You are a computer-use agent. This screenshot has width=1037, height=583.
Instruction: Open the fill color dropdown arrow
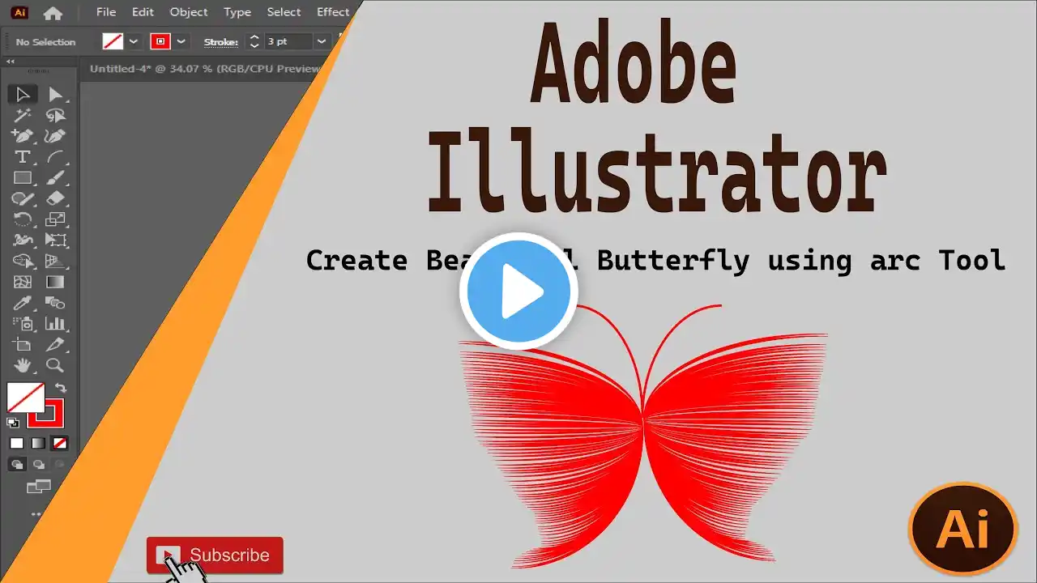[x=134, y=41]
